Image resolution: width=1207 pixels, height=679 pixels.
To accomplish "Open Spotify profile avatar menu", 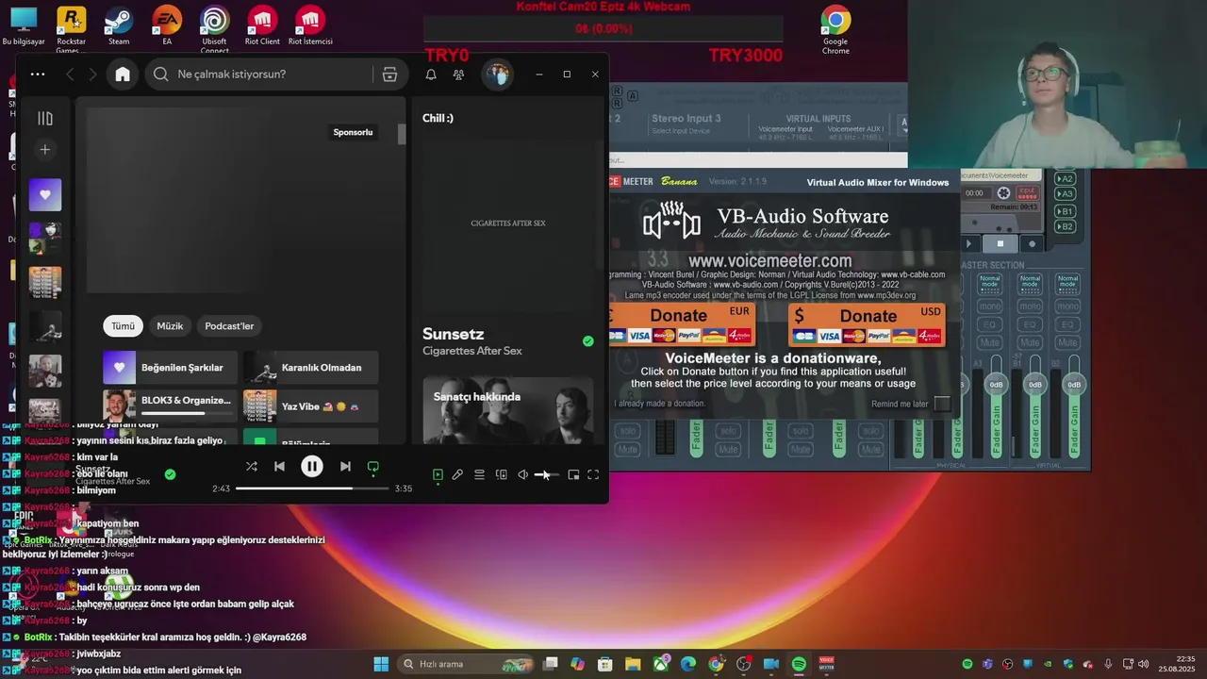I will pyautogui.click(x=498, y=75).
